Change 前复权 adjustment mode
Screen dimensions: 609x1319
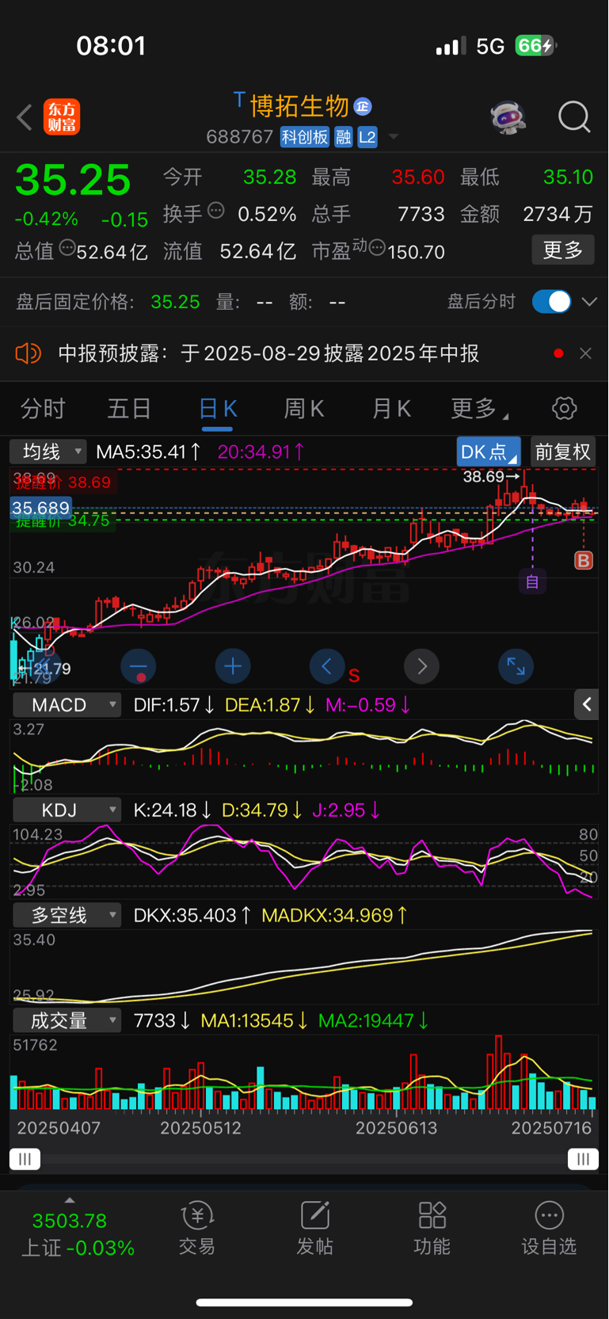[x=563, y=452]
